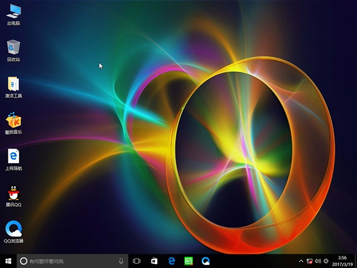Select the 回收站 Recycle Bin icon
The image size is (357, 268).
point(13,49)
